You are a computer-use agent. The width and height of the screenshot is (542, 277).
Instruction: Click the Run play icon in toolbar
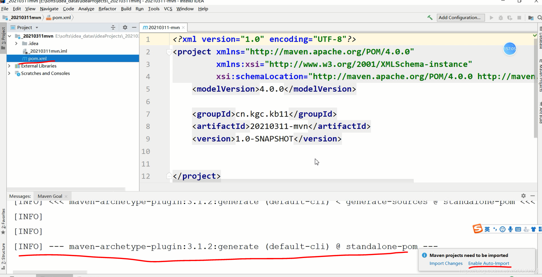pos(491,18)
